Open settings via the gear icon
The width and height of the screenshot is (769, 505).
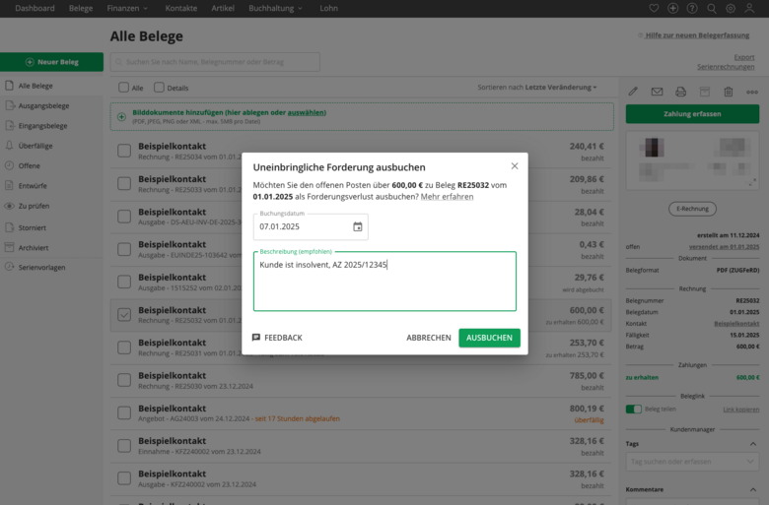click(731, 8)
